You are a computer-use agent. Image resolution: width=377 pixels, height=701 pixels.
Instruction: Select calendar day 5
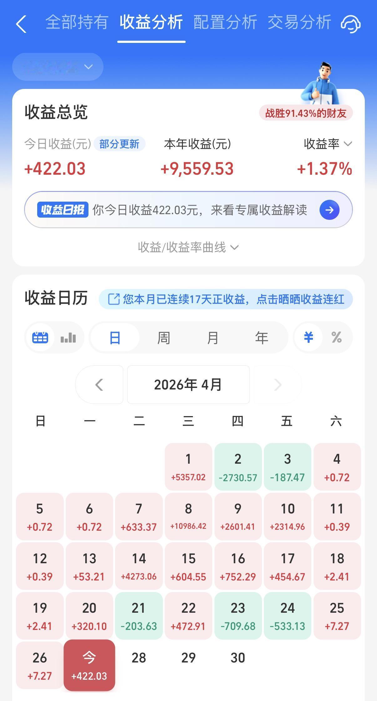[40, 516]
